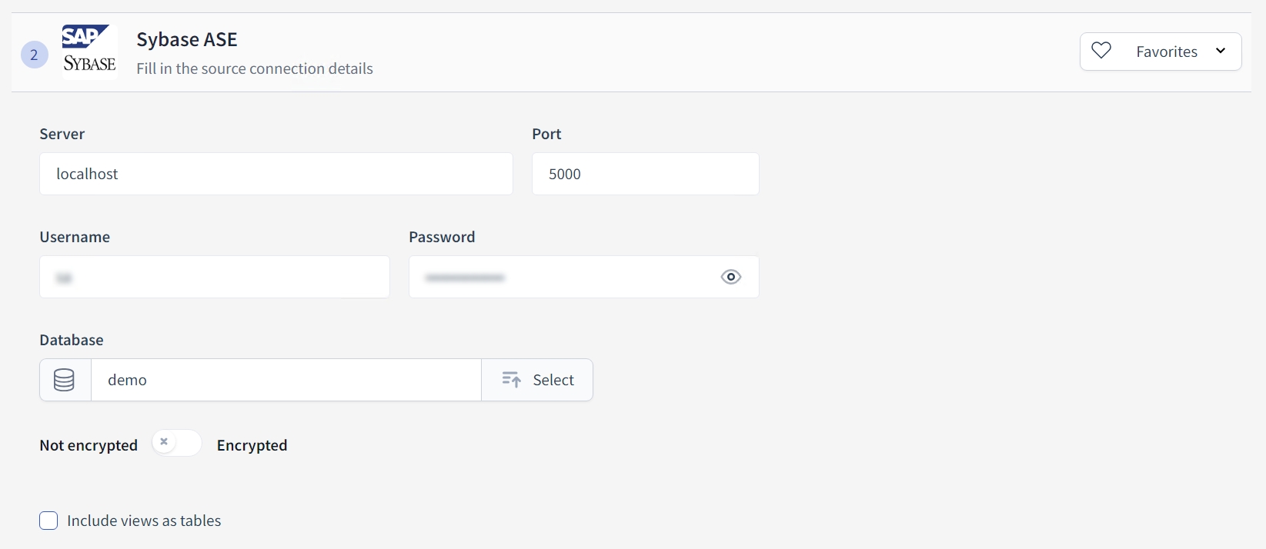Click the Encrypted label

pos(252,445)
